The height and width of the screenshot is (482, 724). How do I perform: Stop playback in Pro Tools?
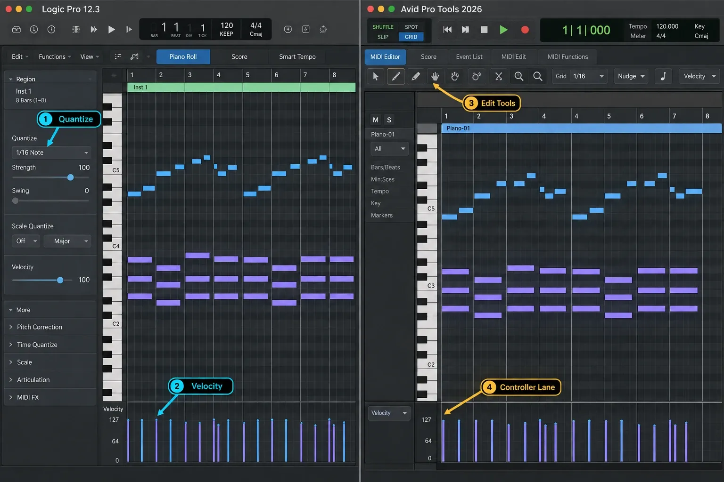coord(484,30)
